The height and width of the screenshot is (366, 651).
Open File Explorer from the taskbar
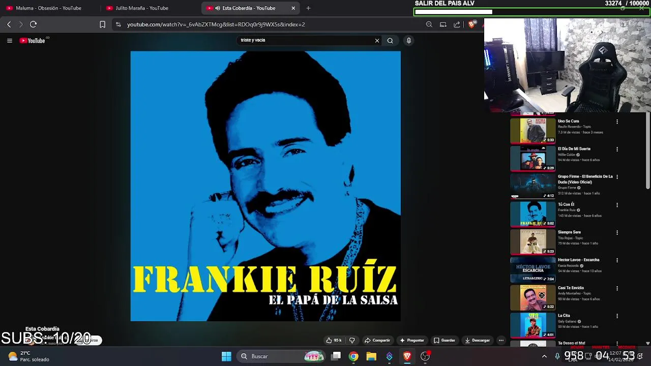(x=371, y=356)
